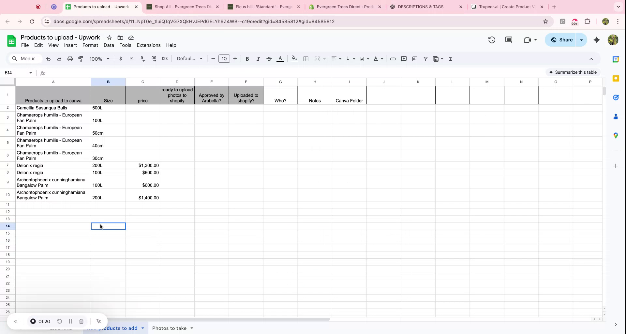Open the Google Calendar side panel

click(x=616, y=59)
